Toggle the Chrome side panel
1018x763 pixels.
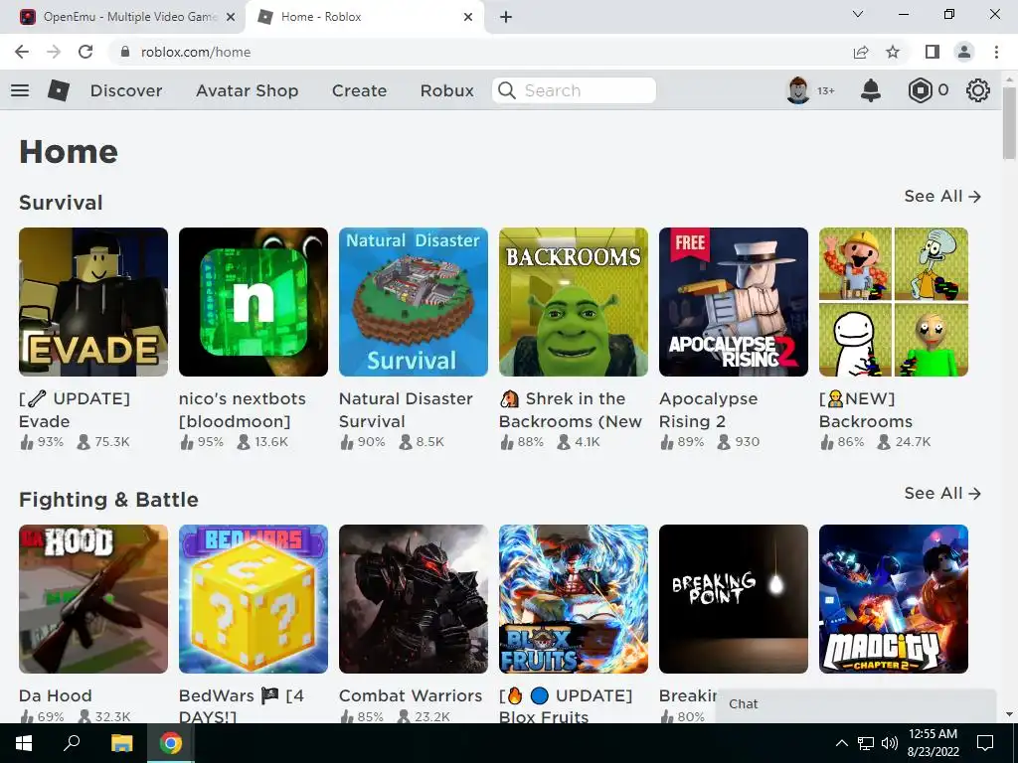point(933,52)
